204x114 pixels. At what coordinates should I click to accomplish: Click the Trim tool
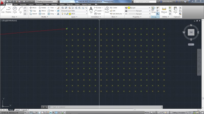(51, 8)
